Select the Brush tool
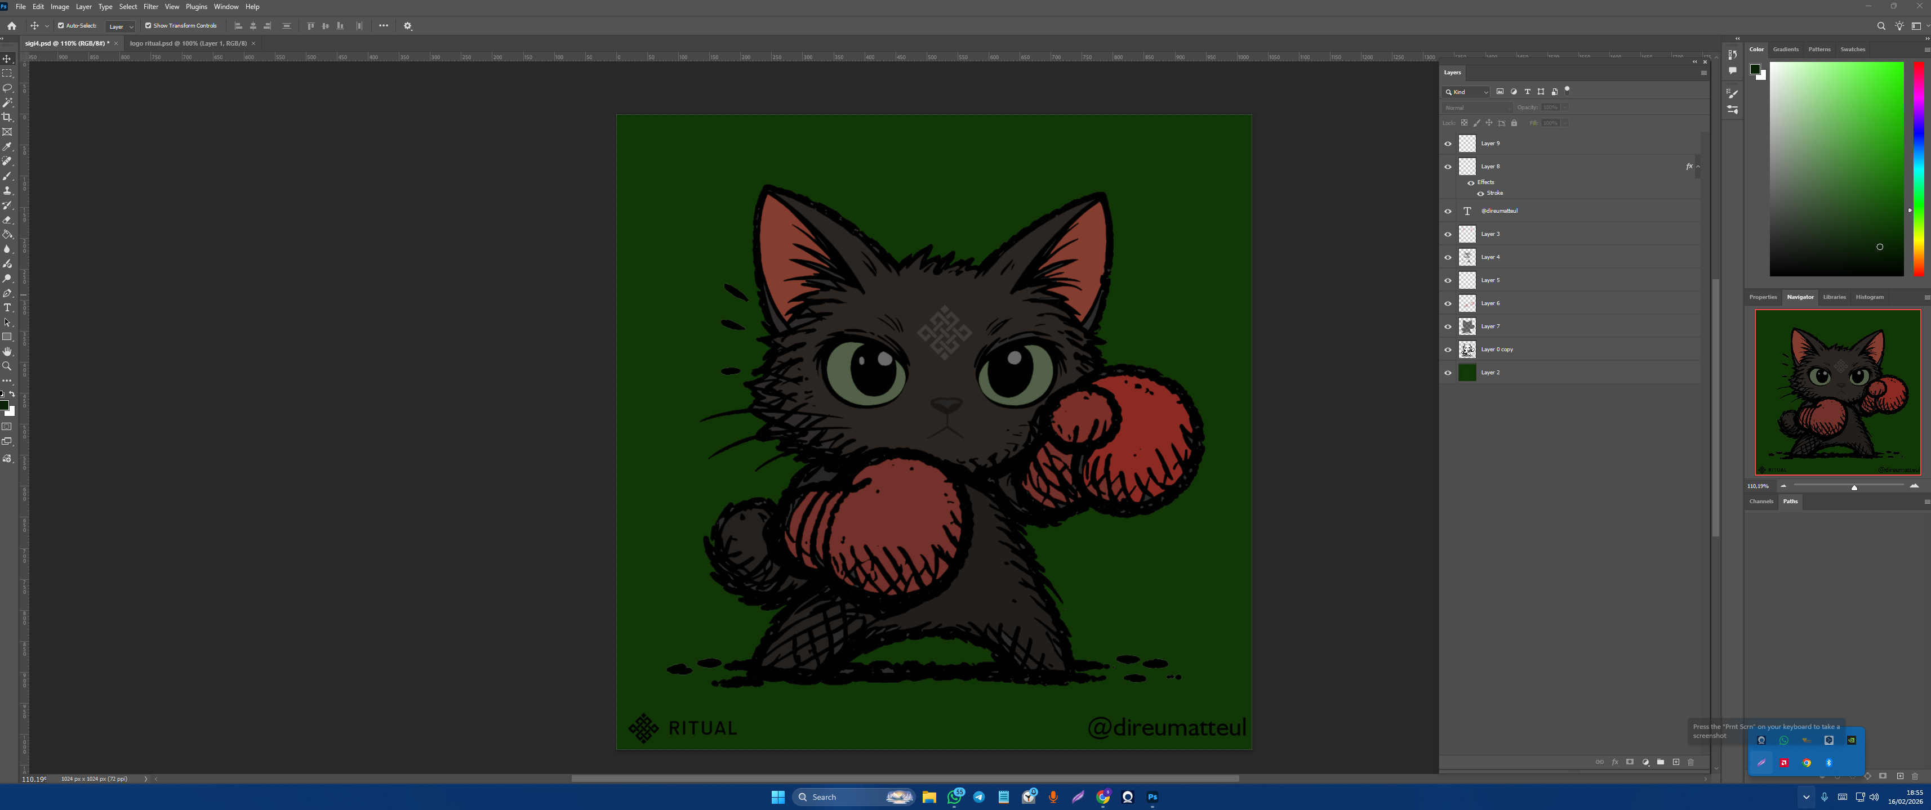 click(x=7, y=176)
